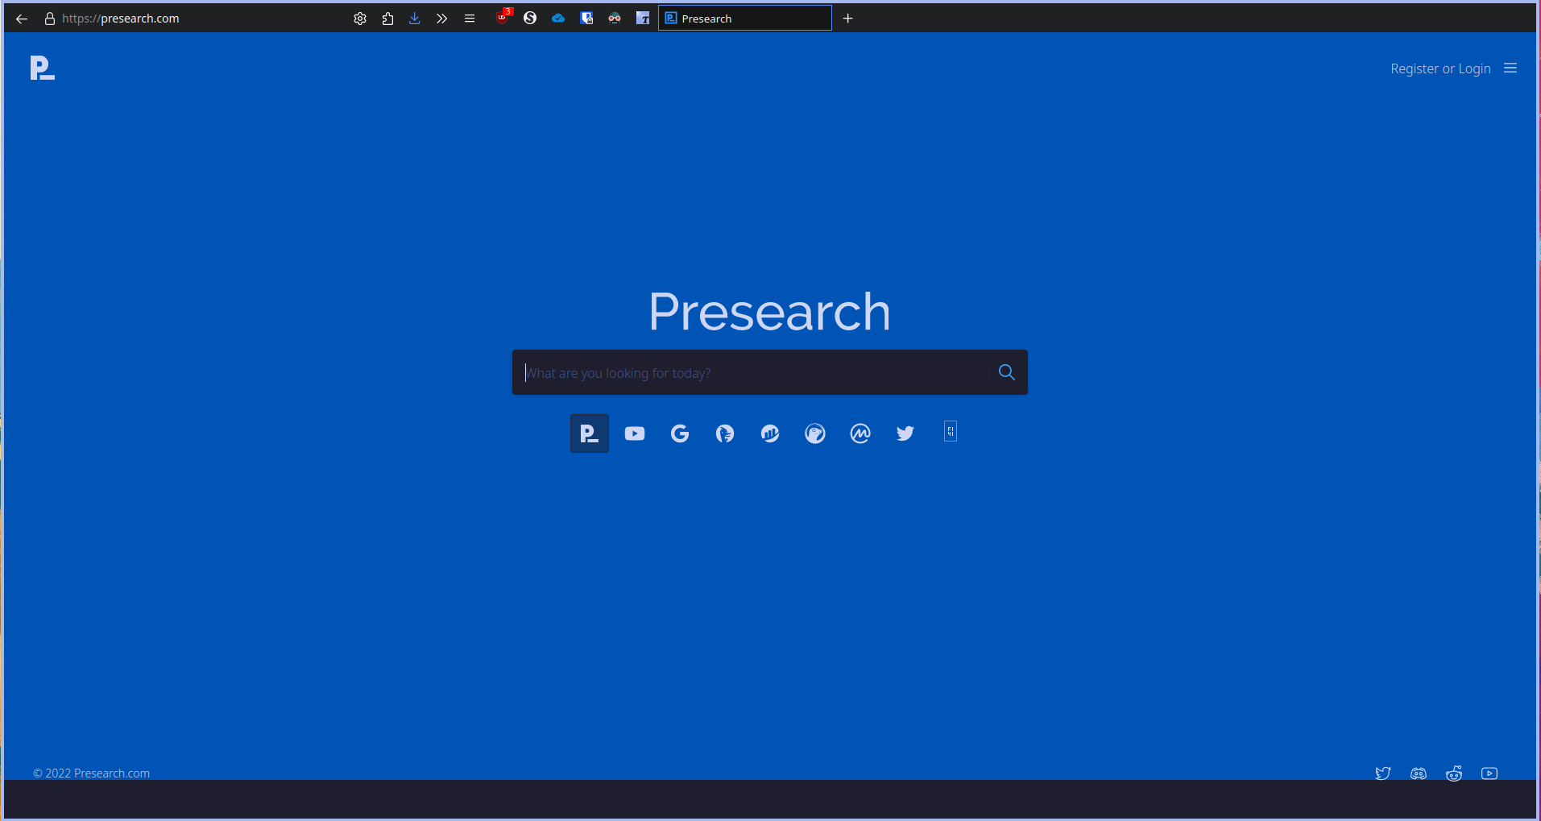The image size is (1541, 821).
Task: Open the browser hamburger menu in toolbar
Action: coord(470,19)
